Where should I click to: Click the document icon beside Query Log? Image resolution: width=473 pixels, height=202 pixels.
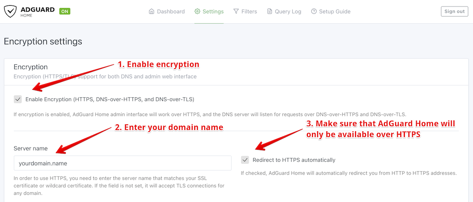(270, 12)
